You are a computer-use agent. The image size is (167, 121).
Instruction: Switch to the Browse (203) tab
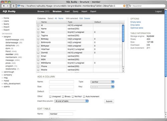(43, 11)
